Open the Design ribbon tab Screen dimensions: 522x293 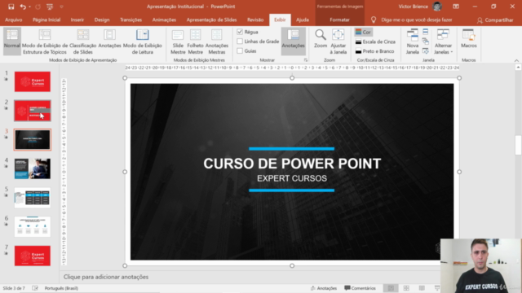(x=102, y=20)
